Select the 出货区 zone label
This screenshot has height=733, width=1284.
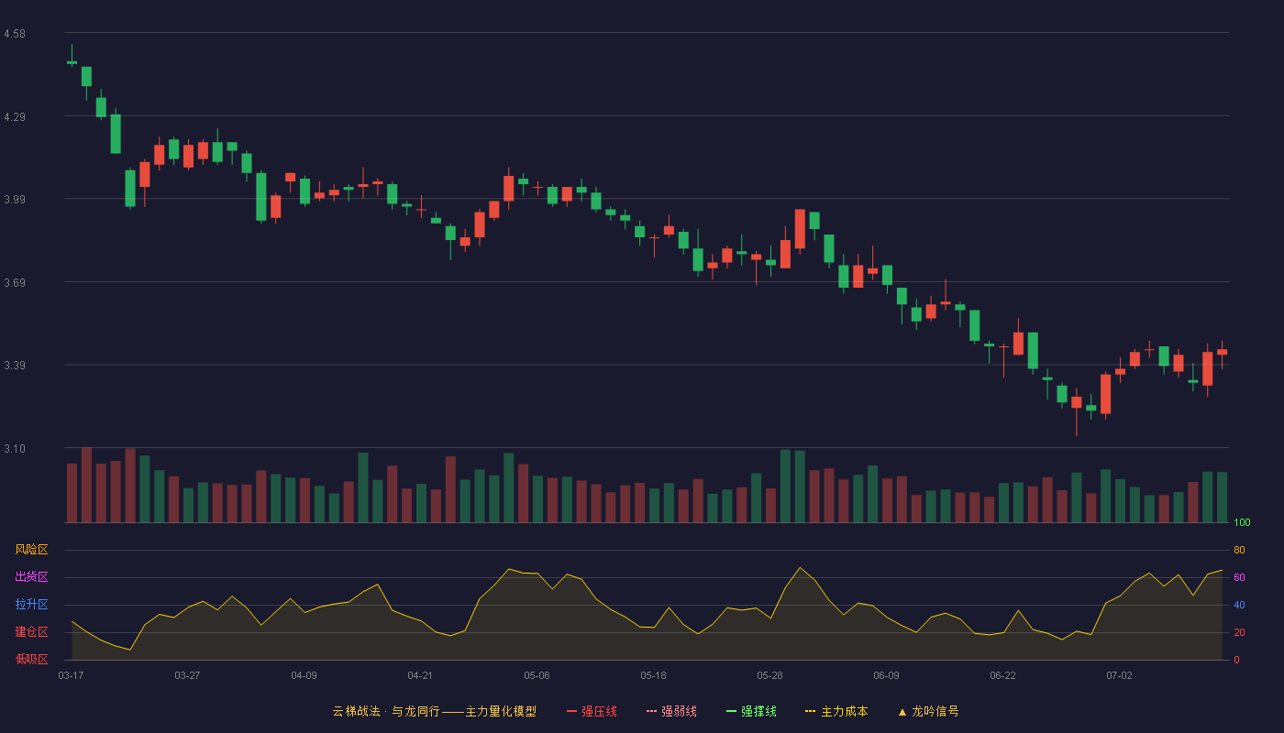[31, 577]
